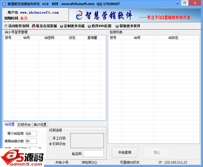Switch to the 换IP设置 tab
Viewport: 203px width, 167px height.
tap(40, 125)
